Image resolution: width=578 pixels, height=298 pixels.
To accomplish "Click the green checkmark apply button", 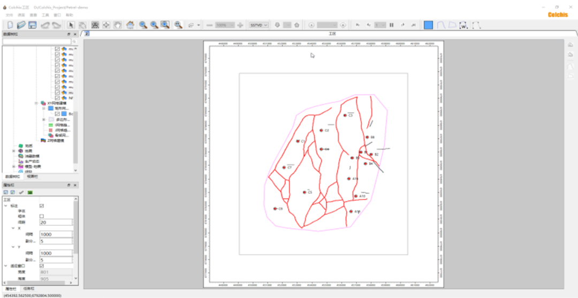I will point(21,192).
